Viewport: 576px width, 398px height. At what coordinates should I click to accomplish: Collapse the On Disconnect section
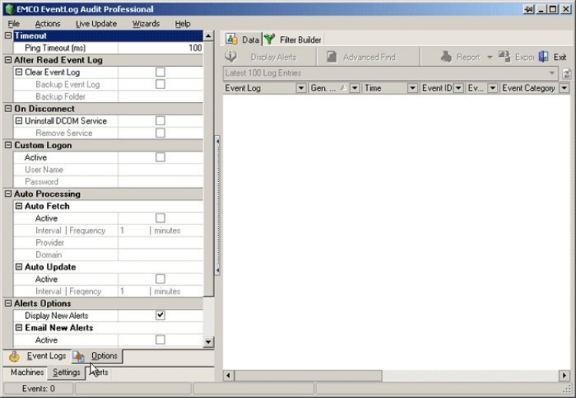pyautogui.click(x=8, y=108)
